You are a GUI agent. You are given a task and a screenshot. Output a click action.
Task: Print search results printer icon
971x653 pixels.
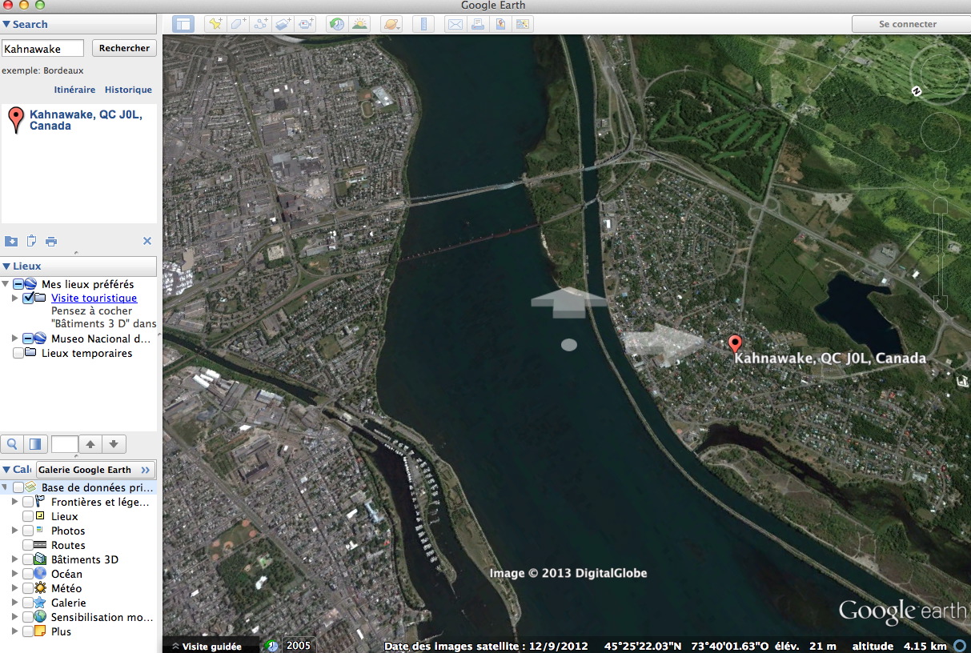[x=51, y=241]
